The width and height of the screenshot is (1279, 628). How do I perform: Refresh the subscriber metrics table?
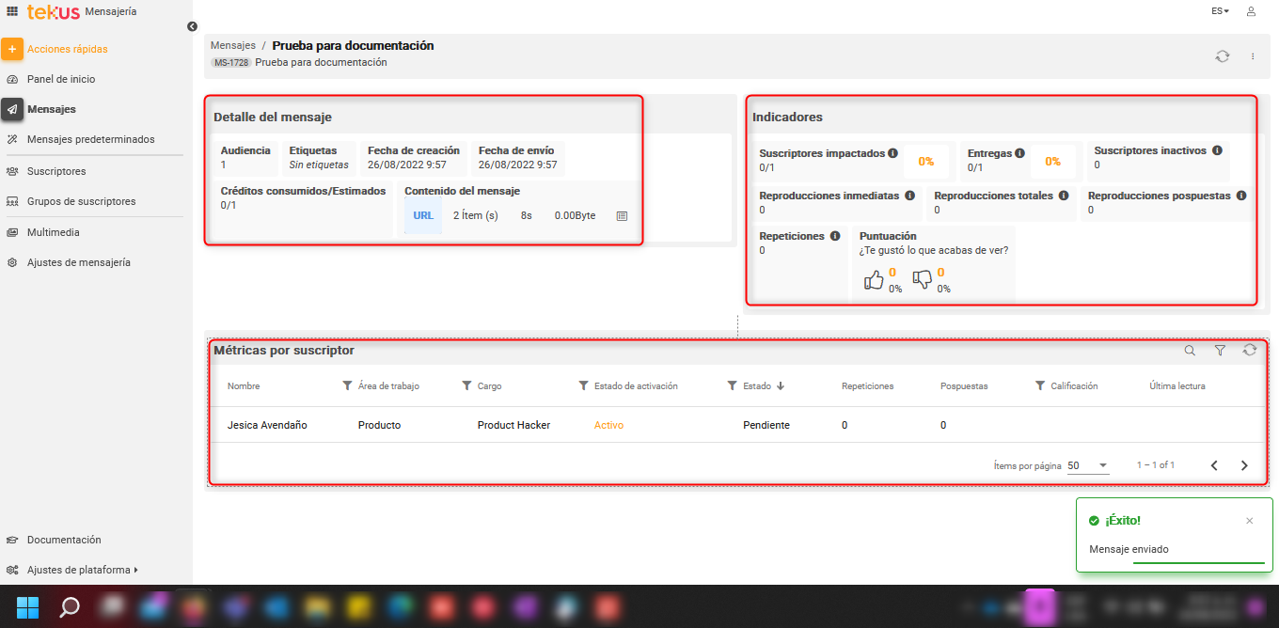pos(1249,351)
